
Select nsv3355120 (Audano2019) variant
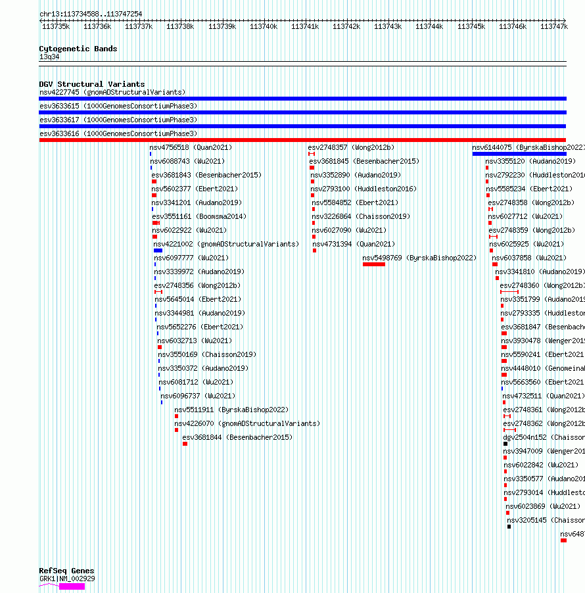[530, 161]
